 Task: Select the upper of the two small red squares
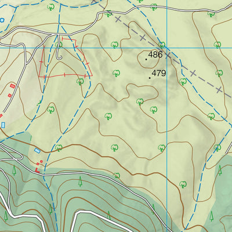tap(41, 161)
